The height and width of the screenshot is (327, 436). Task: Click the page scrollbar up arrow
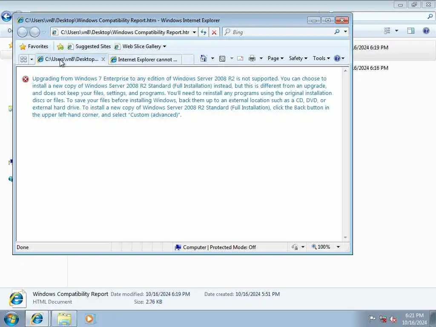345,71
